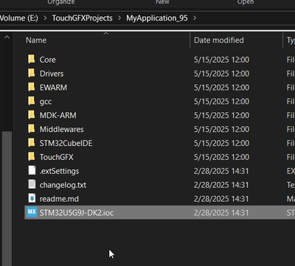This screenshot has width=295, height=266.
Task: Click the .extSettings file icon
Action: click(x=32, y=171)
